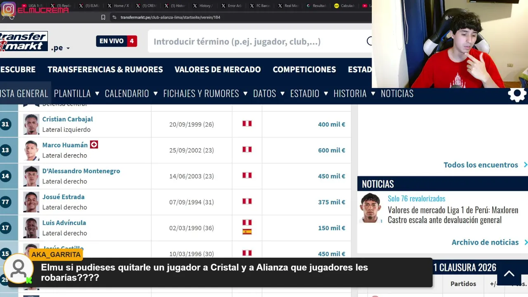Open D'Alessandro Montenegro's player photo
Viewport: 528px width, 297px height.
pos(31,176)
